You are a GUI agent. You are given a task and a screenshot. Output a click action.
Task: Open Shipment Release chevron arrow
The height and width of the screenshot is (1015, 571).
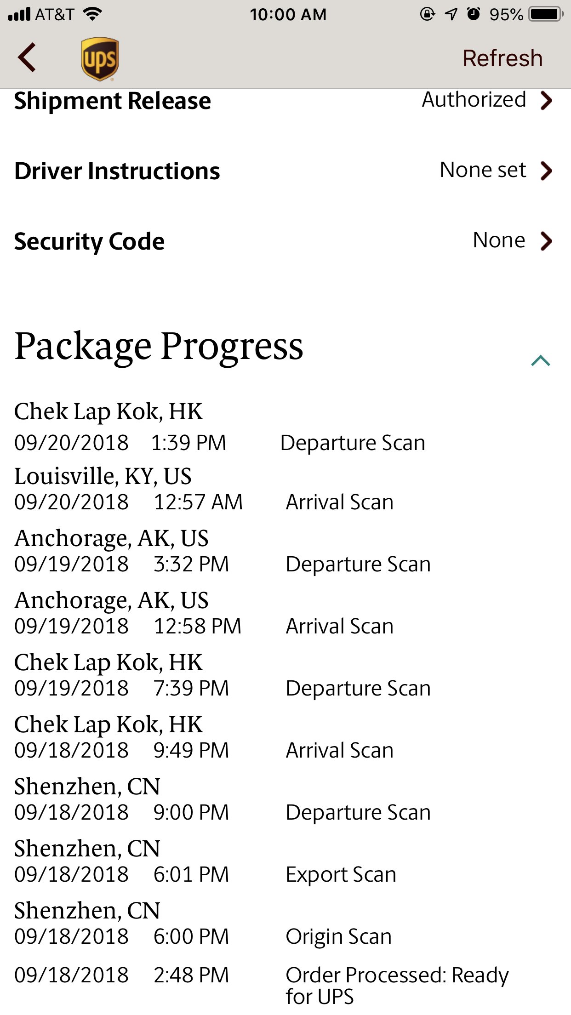coord(546,101)
